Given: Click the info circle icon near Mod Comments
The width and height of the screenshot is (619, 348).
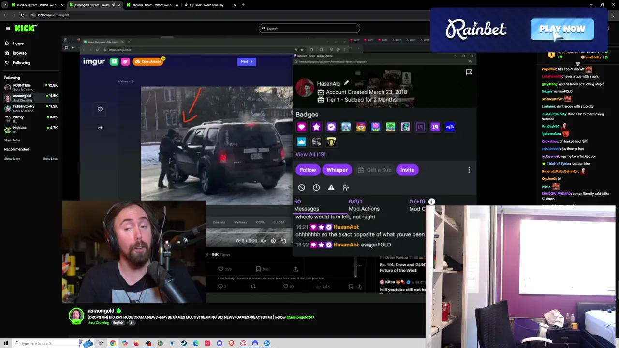Looking at the screenshot, I should [x=432, y=202].
